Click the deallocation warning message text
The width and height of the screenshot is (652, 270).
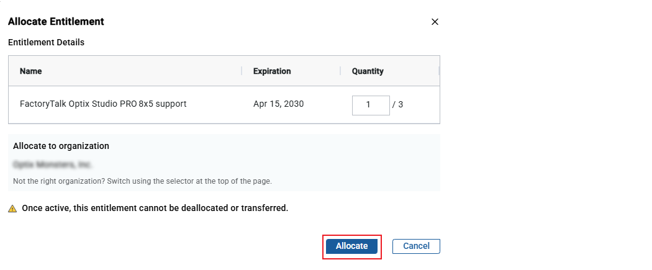coord(155,208)
